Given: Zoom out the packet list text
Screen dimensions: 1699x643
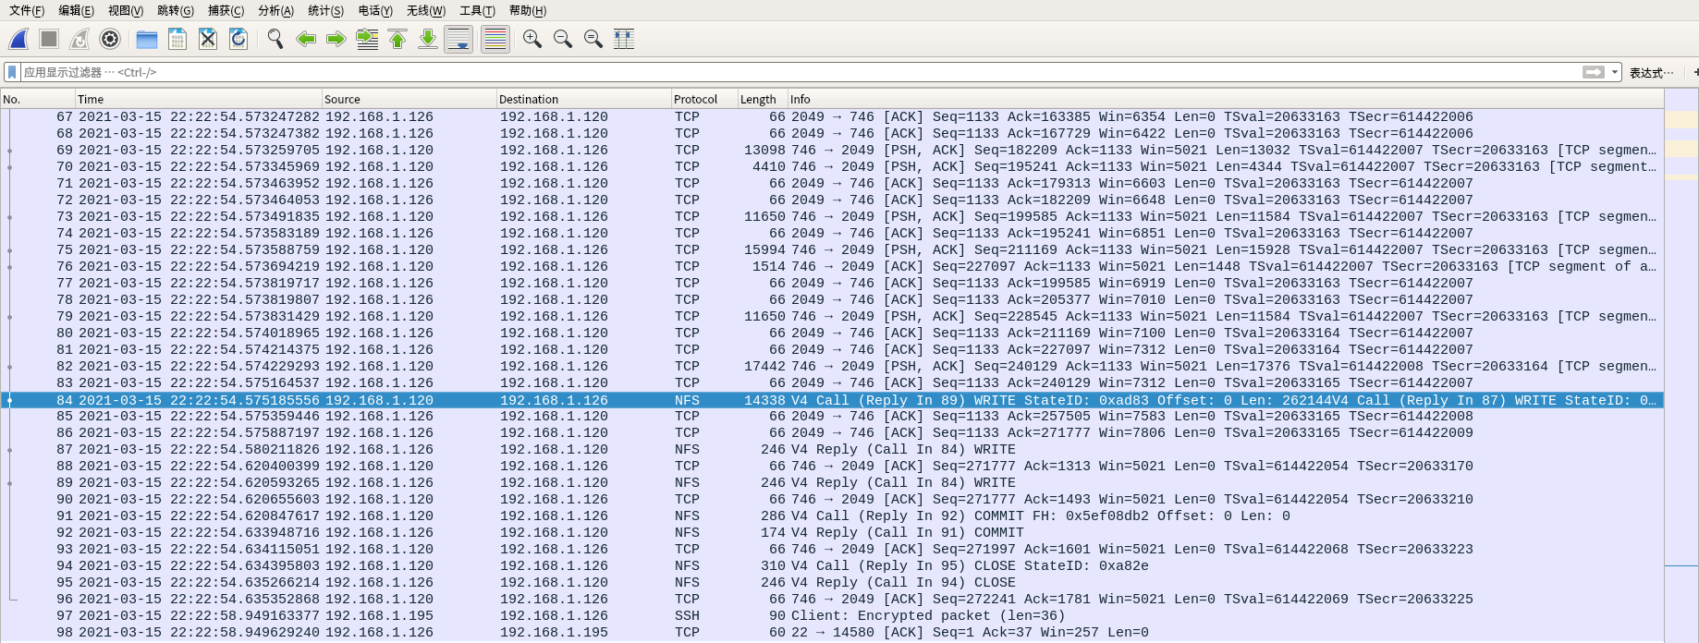Looking at the screenshot, I should pos(562,39).
